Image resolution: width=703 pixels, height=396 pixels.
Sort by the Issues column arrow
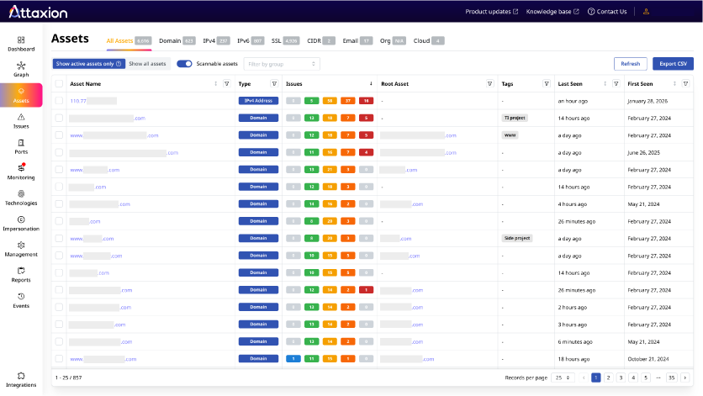coord(371,84)
